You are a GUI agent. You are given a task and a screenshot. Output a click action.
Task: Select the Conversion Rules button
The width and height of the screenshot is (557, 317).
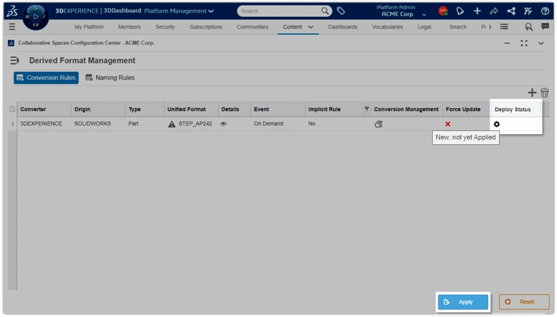click(46, 78)
